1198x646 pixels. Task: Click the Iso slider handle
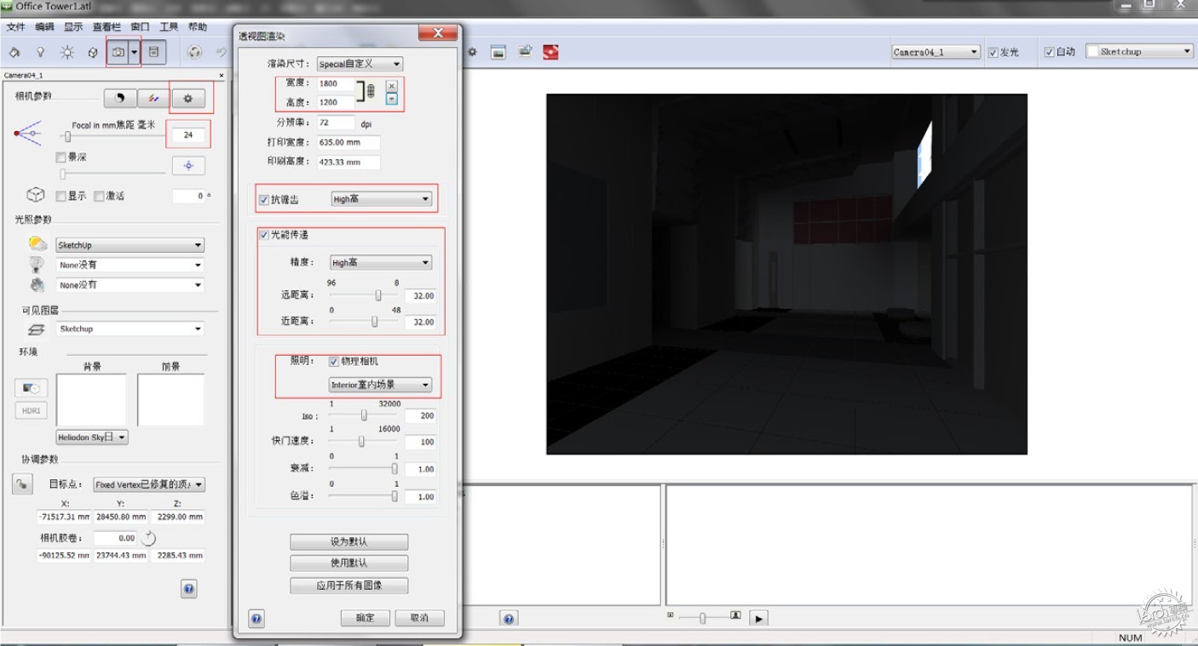pos(364,415)
